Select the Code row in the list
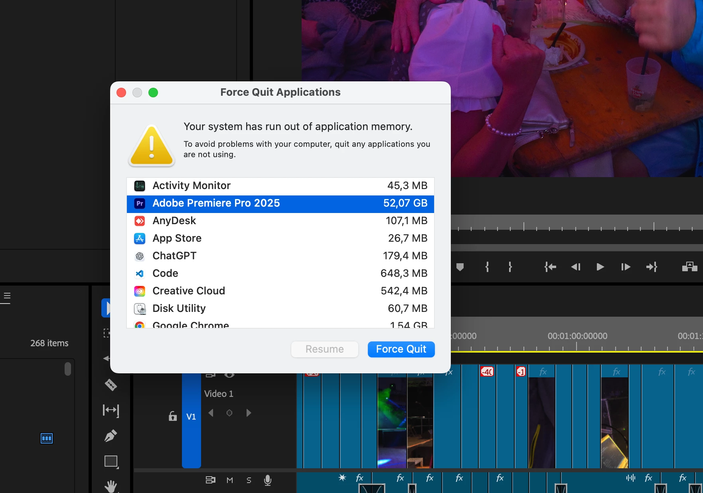 pos(280,274)
